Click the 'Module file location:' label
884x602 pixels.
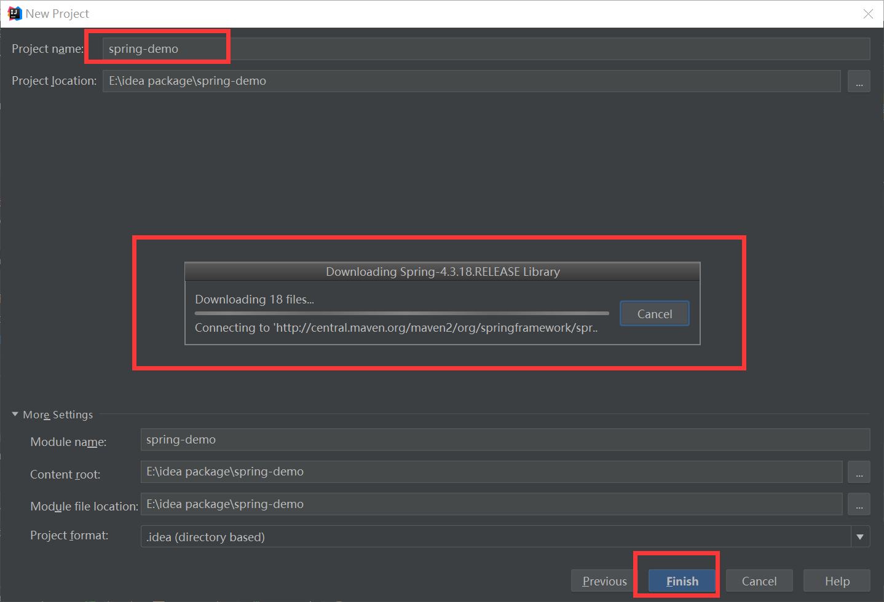[x=84, y=507]
